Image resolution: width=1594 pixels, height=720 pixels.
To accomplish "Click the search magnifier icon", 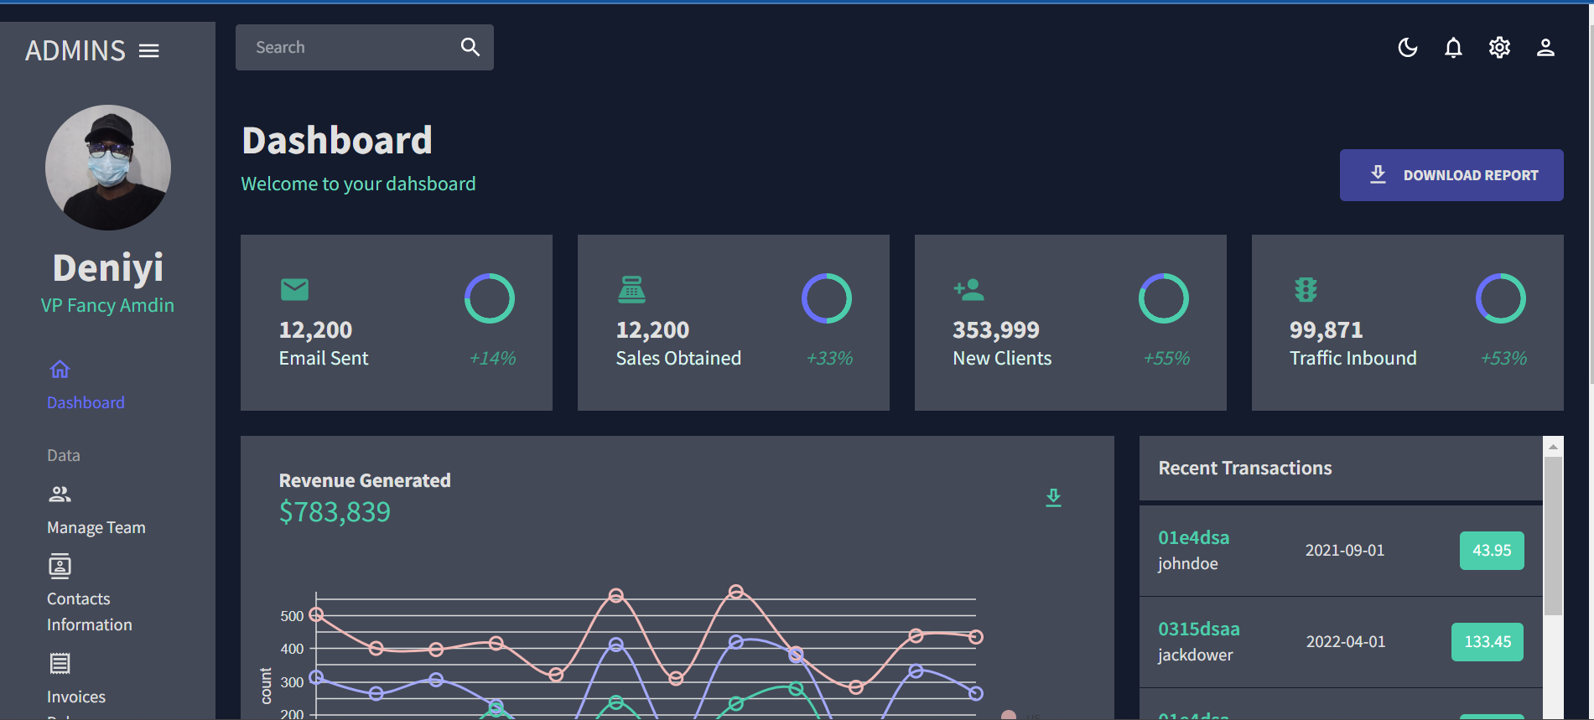I will click(470, 47).
